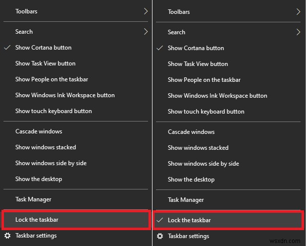The width and height of the screenshot is (306, 246).
Task: Enable Show Task View button in right menu
Action: (198, 64)
